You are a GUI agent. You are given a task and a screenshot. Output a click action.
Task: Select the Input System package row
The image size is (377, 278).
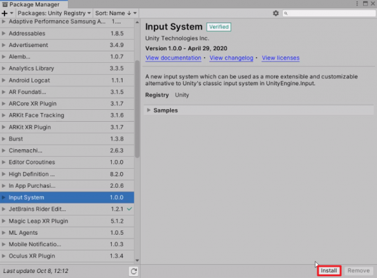pos(67,197)
